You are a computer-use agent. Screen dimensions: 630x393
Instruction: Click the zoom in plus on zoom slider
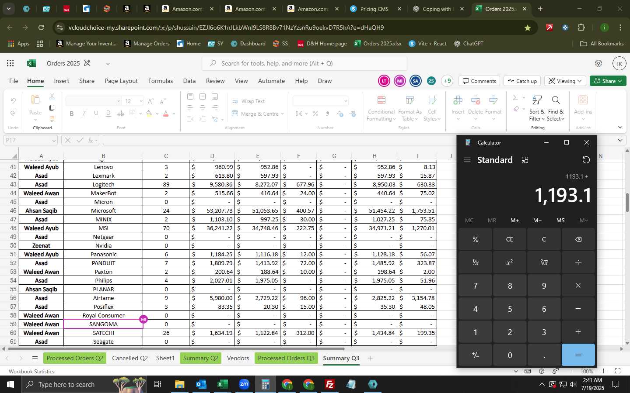(603, 371)
